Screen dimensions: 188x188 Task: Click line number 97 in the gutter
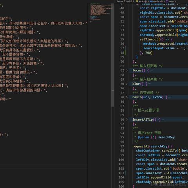[x=122, y=146]
